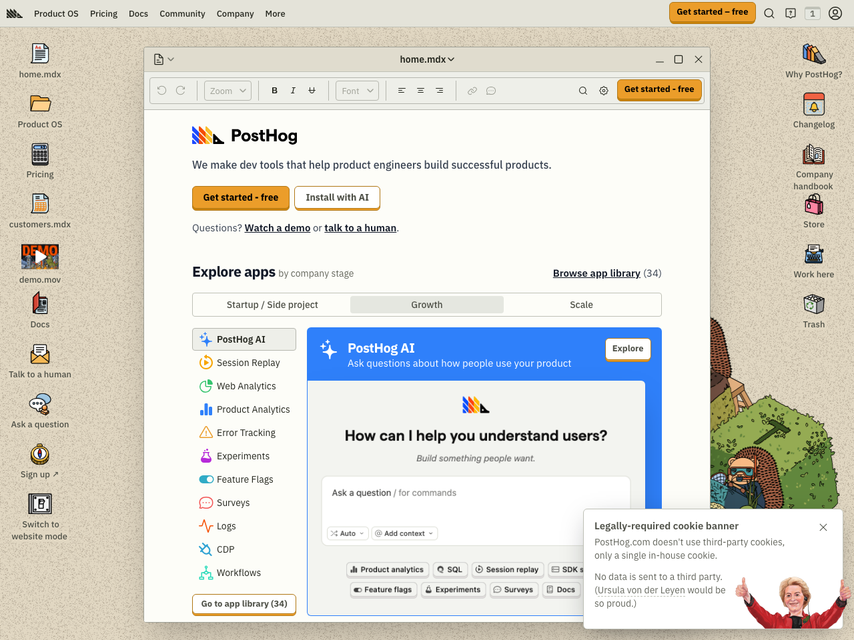Open the CDP app in the sidebar
This screenshot has height=640, width=854.
(x=224, y=549)
